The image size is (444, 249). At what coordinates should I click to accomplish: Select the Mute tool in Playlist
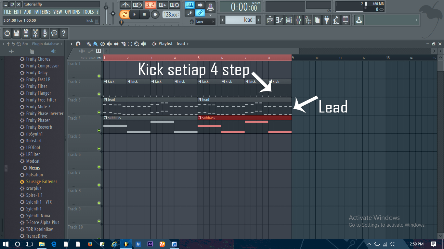(110, 44)
